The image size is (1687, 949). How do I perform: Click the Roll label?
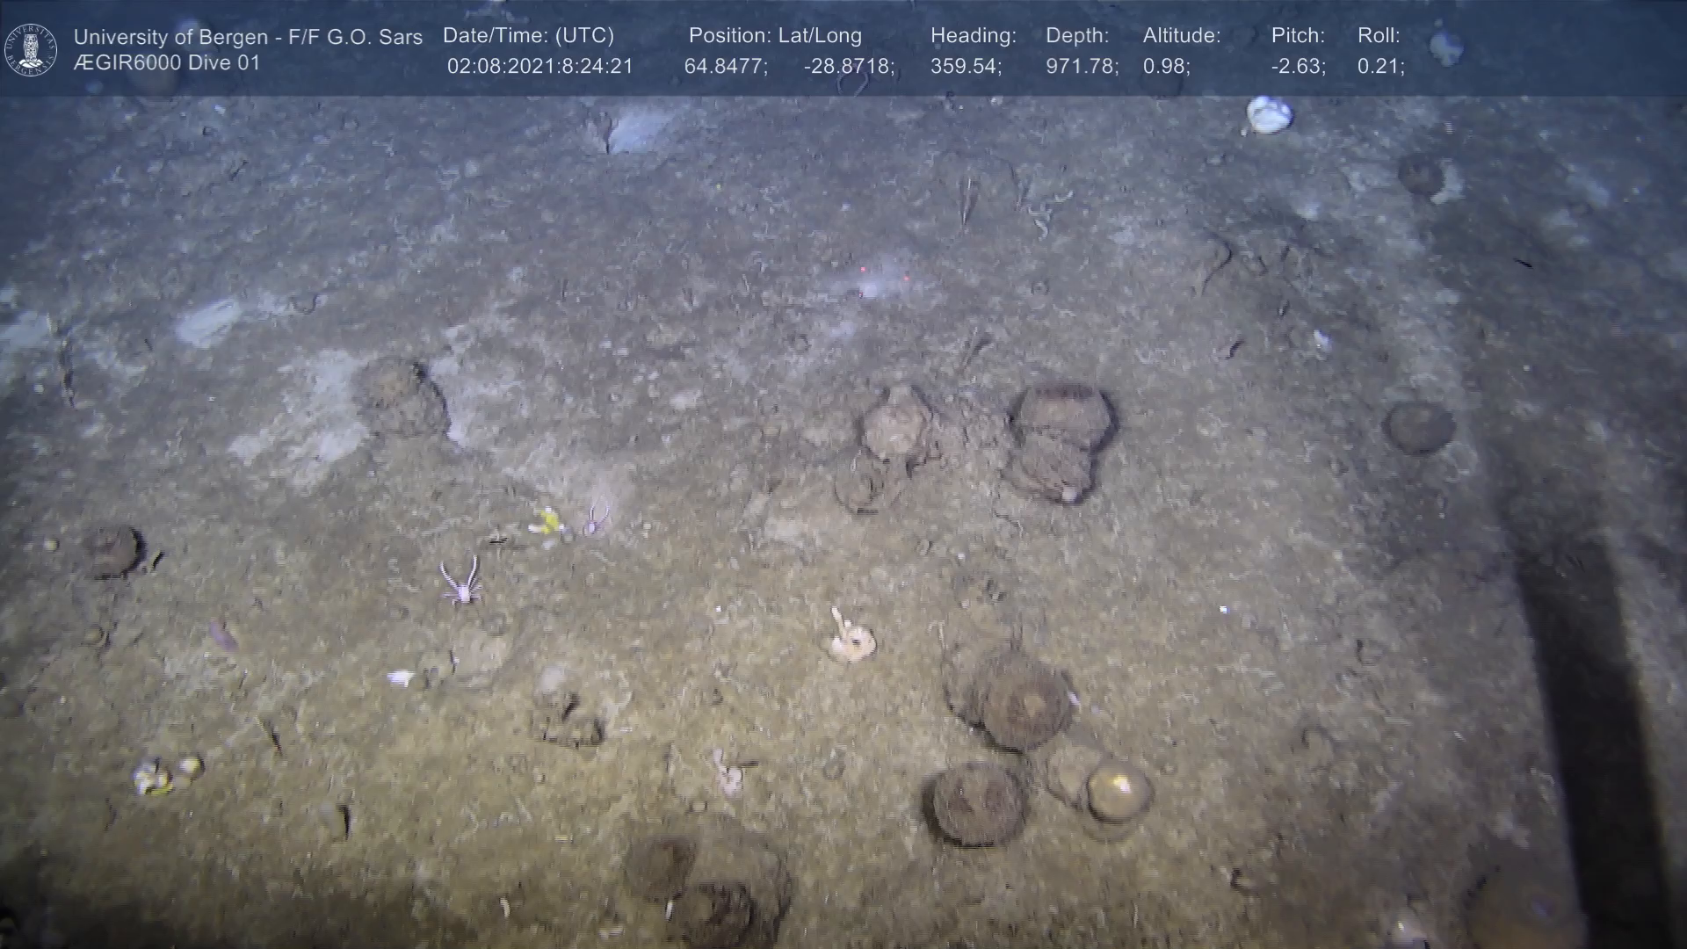click(1378, 36)
